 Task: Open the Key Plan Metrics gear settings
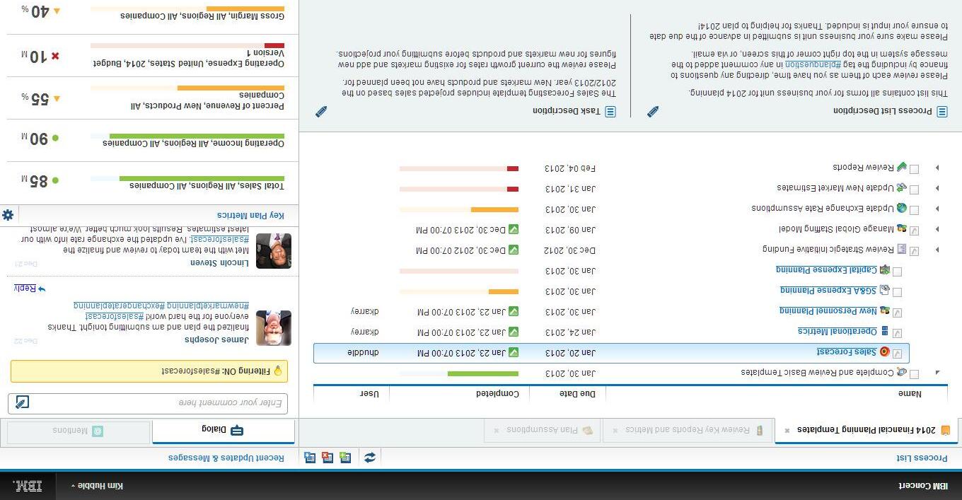tap(8, 215)
